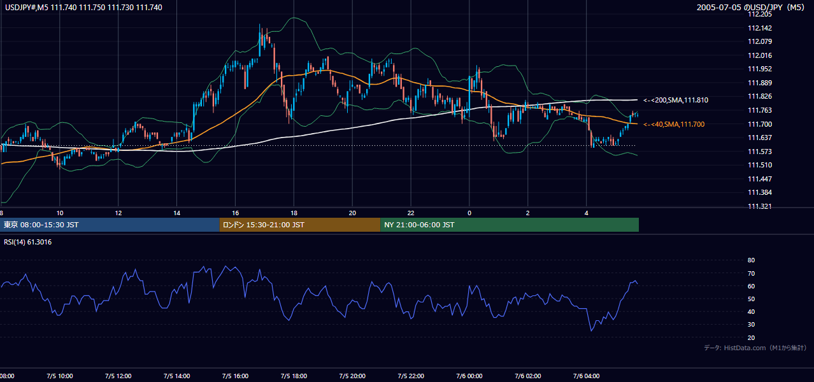Click the NY 21:00-06:00 JST session bar
This screenshot has height=382, width=814.
[x=510, y=225]
